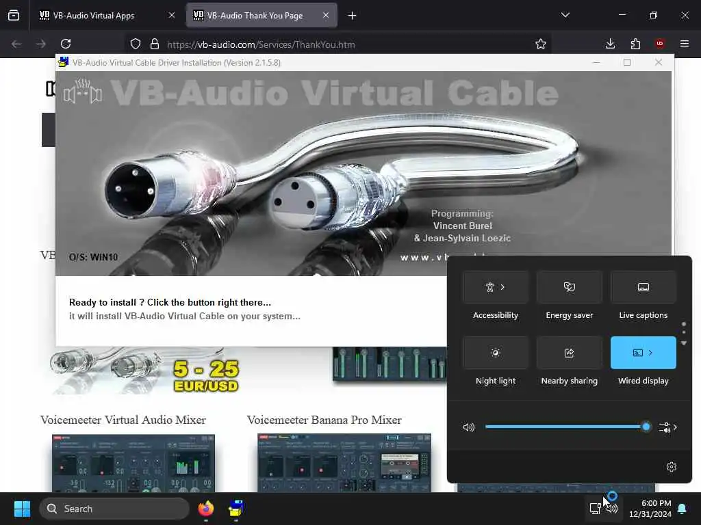Open sound output selector icon
The image size is (701, 525).
pos(664,427)
